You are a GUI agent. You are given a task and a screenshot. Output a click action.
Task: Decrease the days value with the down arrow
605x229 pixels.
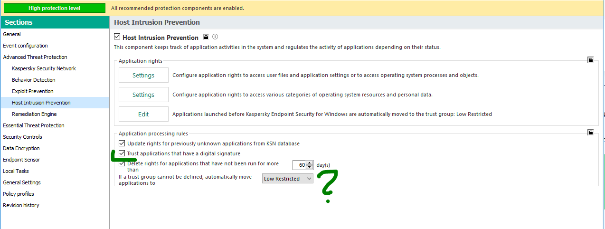click(310, 167)
